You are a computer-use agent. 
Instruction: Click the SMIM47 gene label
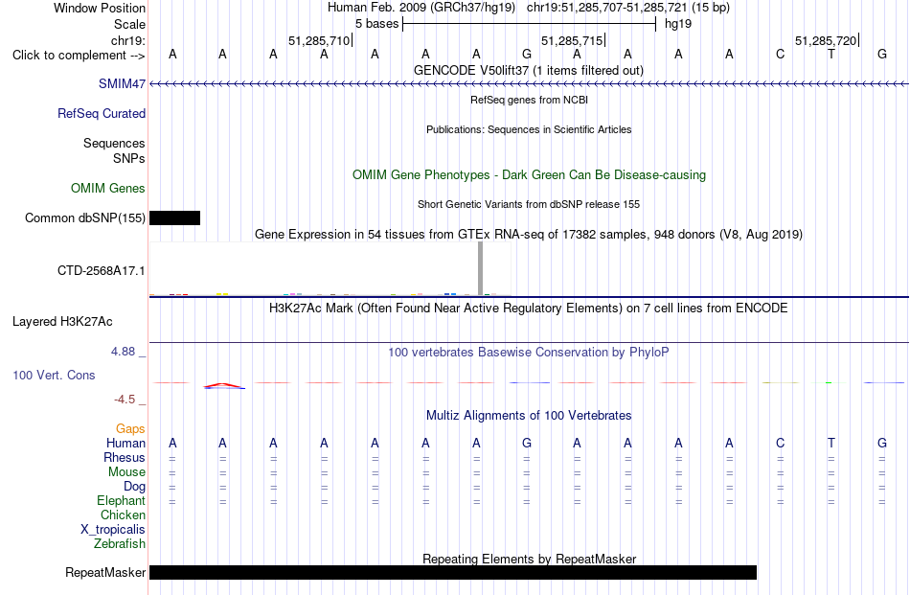(122, 83)
